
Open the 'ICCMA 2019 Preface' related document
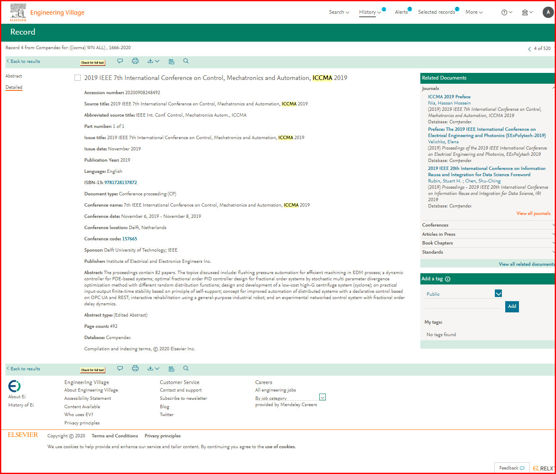[449, 97]
